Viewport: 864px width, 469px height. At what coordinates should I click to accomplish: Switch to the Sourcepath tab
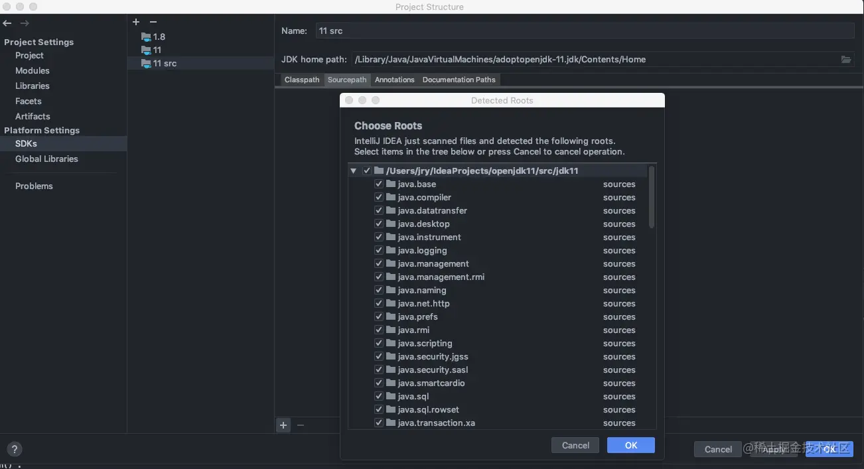click(x=347, y=80)
